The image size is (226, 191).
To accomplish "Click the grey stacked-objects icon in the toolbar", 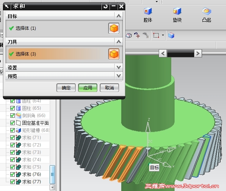I will 146,35.
